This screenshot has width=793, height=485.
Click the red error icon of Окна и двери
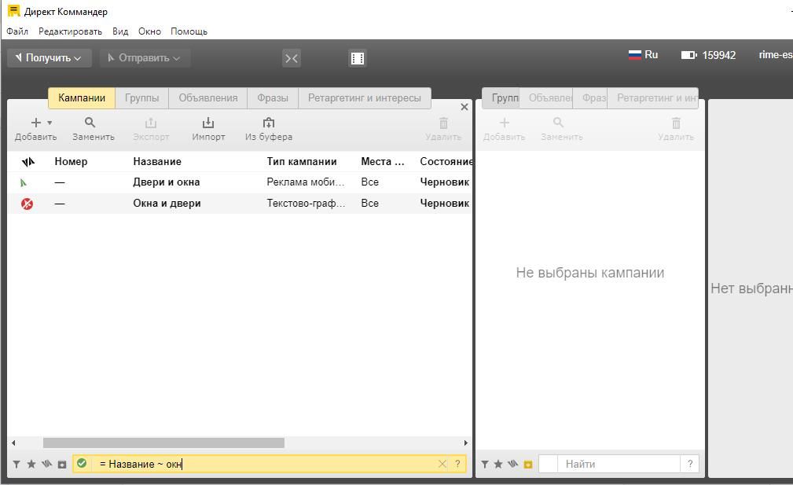coord(27,204)
